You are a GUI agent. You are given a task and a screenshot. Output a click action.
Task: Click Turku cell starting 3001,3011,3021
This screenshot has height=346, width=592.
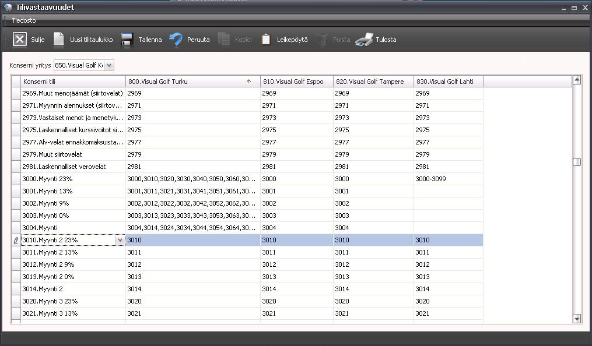coord(192,191)
